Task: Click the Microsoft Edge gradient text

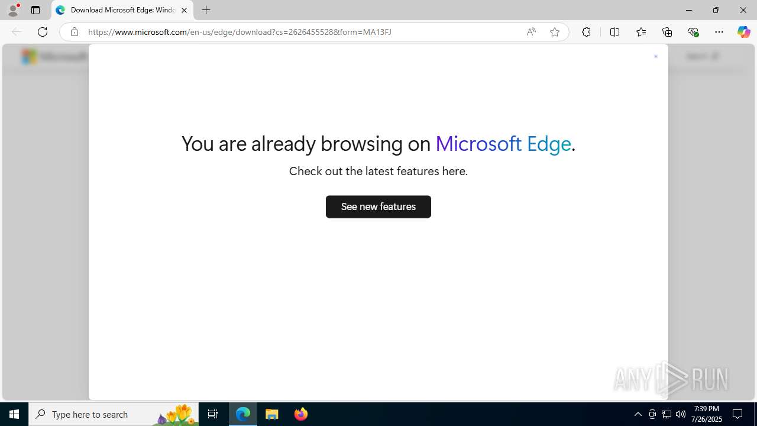Action: [503, 144]
